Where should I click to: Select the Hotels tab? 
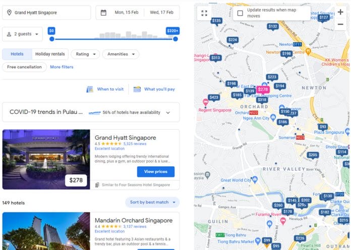pos(17,54)
